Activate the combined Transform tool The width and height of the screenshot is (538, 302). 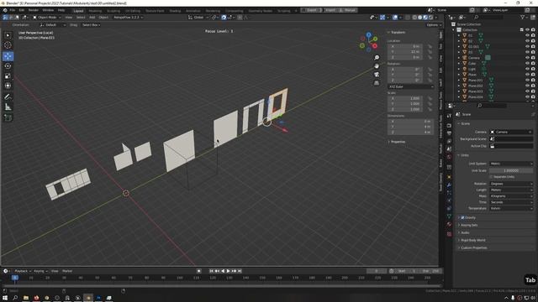pos(8,86)
